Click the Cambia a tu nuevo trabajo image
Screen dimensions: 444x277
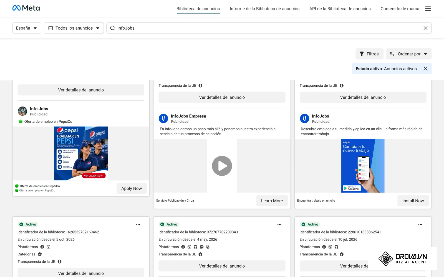(363, 166)
